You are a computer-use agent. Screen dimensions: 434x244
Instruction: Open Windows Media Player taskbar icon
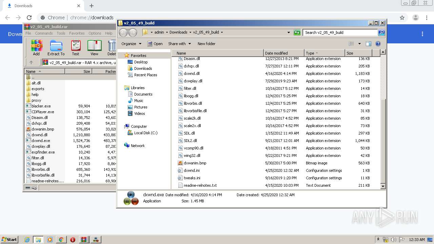click(x=50, y=240)
